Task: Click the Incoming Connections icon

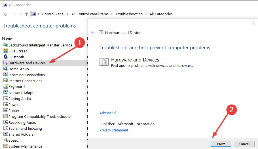Action: (6, 75)
